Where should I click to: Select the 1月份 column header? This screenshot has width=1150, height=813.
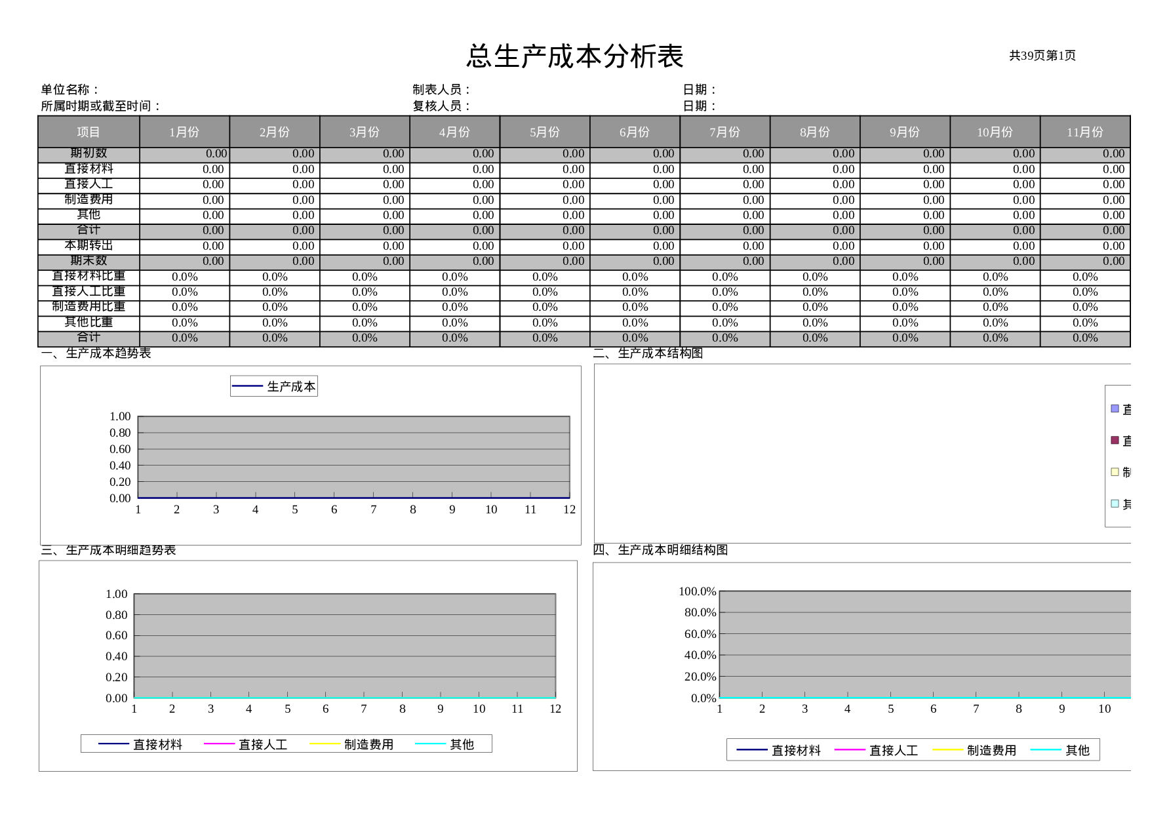(x=184, y=132)
